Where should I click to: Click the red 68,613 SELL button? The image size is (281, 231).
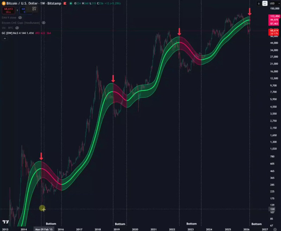[8, 10]
